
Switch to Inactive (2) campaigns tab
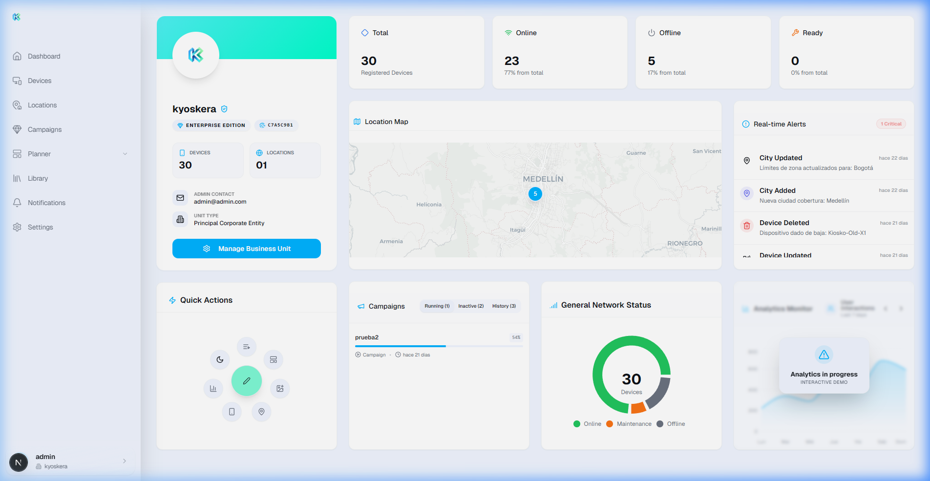pyautogui.click(x=471, y=306)
